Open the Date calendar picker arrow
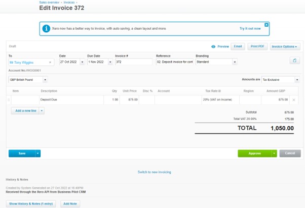The image size is (305, 208). click(82, 62)
